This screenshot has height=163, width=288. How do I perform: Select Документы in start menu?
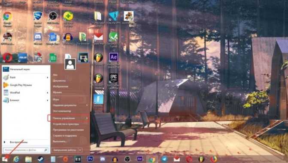(59, 80)
